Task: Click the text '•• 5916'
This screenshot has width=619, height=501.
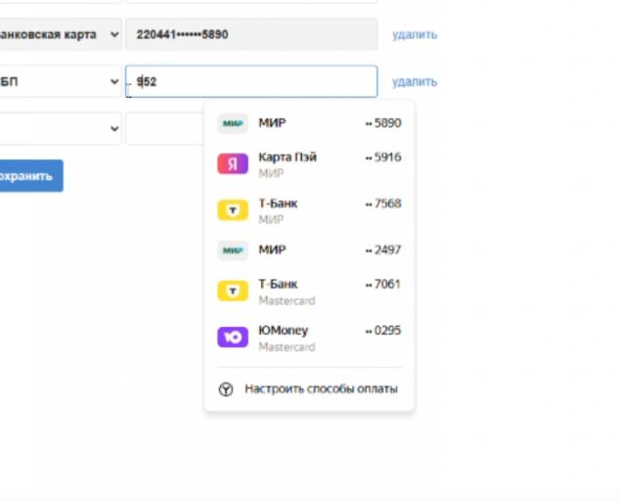Action: coord(383,158)
